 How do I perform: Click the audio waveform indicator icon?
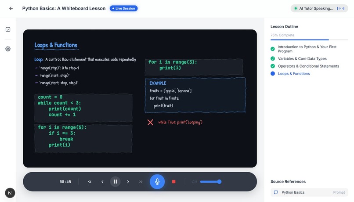(341, 8)
